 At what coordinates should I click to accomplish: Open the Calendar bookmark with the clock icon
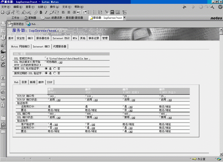click(x=3, y=31)
